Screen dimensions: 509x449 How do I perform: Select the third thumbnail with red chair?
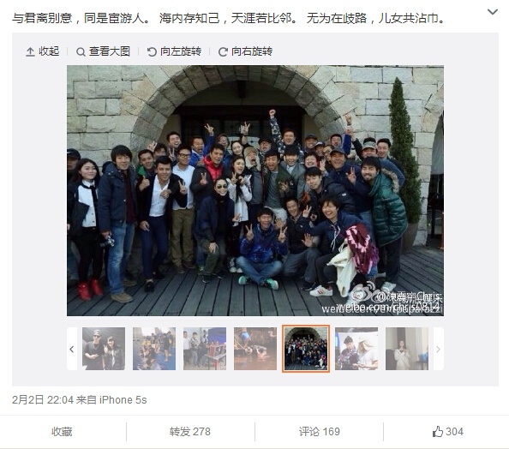coord(205,349)
